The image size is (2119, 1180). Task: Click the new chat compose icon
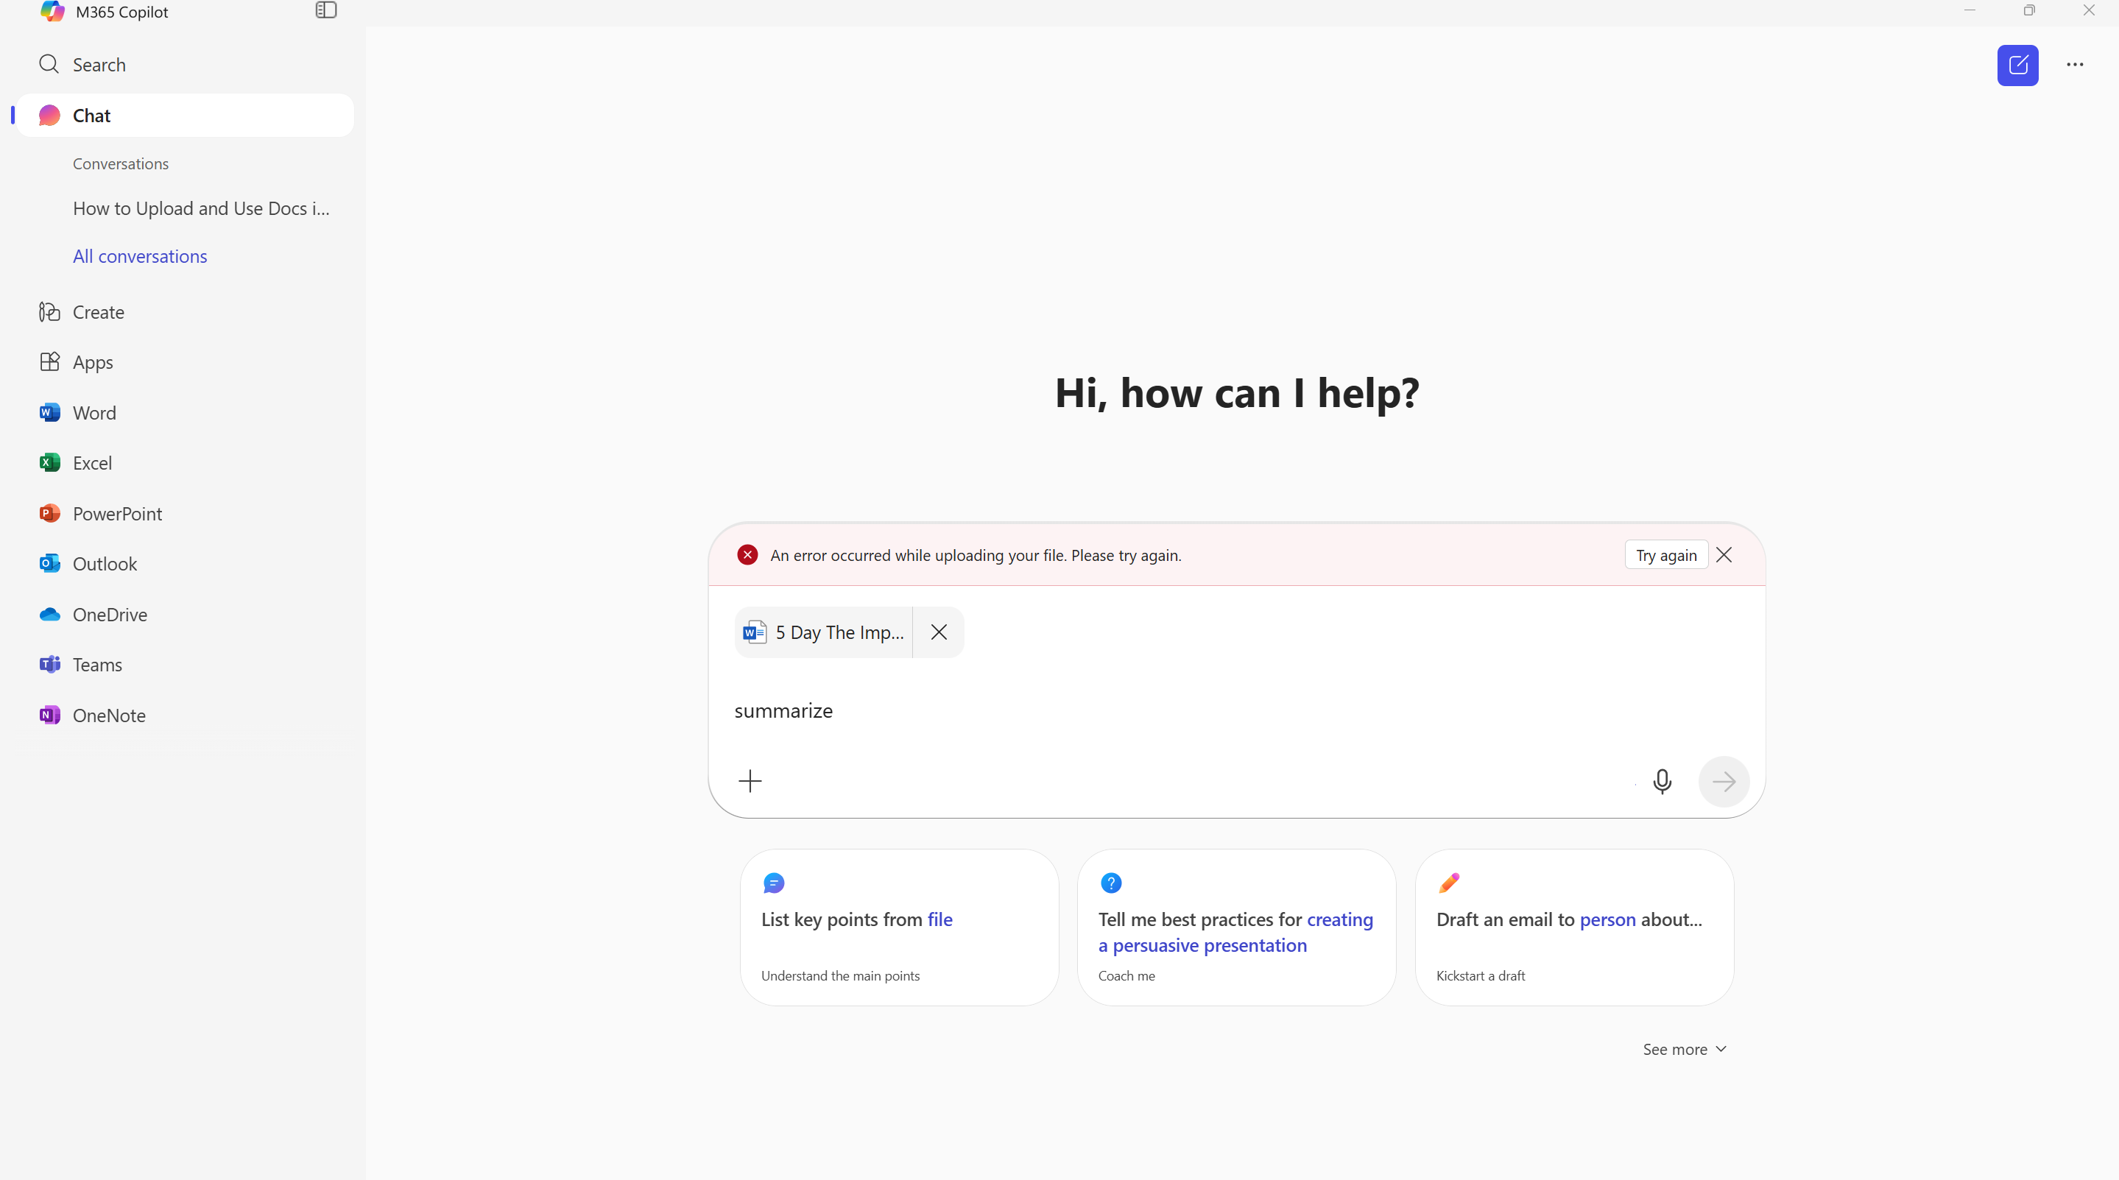pyautogui.click(x=2017, y=65)
